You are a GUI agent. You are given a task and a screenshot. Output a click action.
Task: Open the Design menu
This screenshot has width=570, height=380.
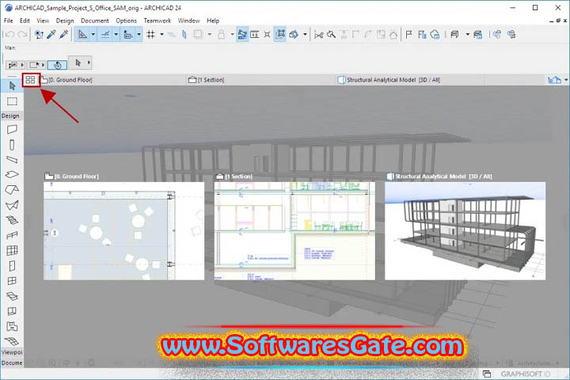65,21
